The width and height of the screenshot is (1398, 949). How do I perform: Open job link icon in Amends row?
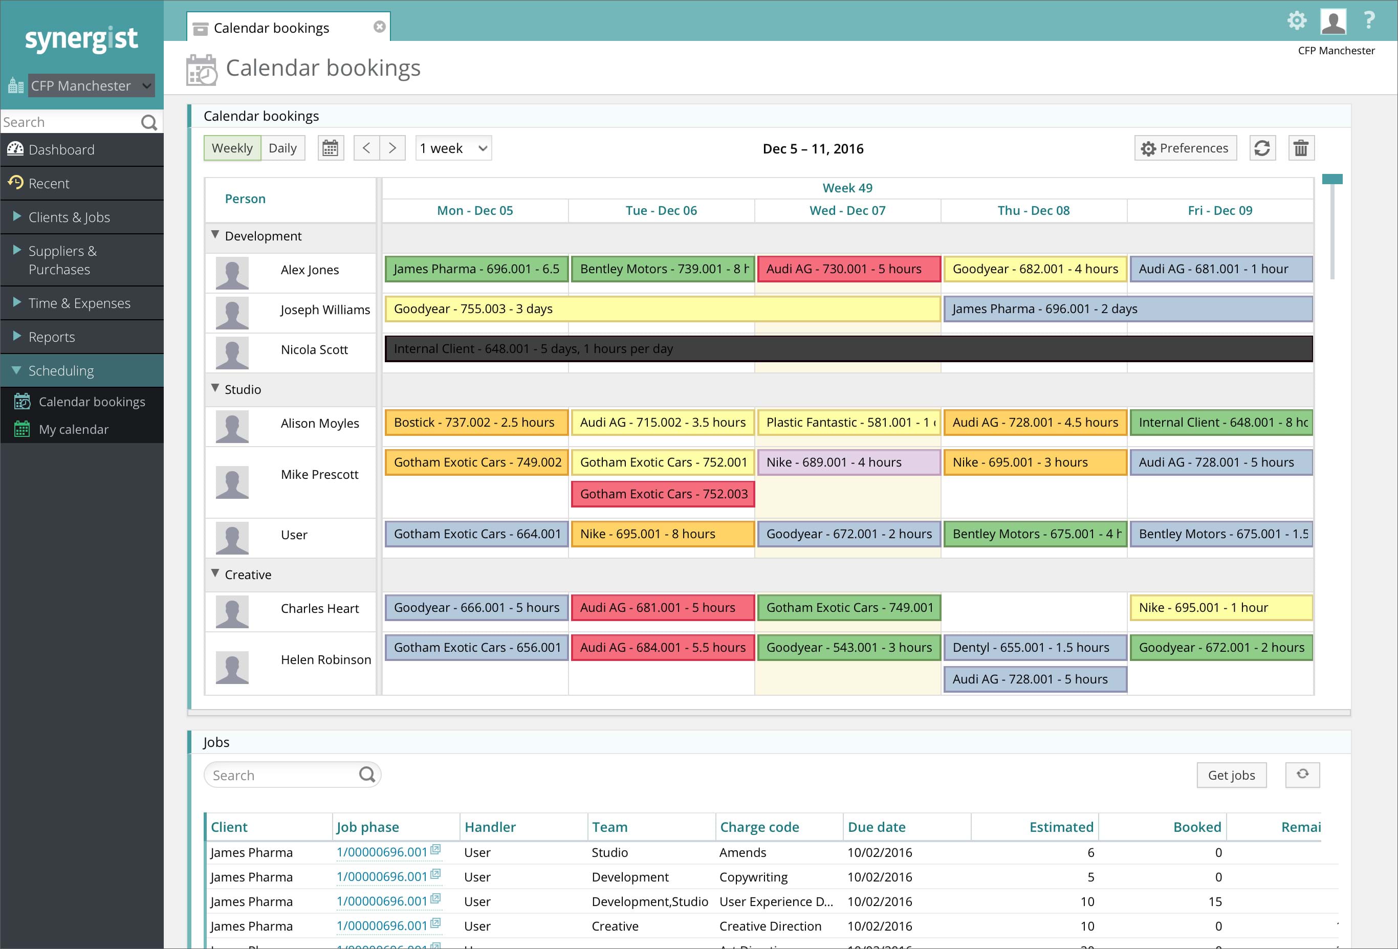coord(435,850)
